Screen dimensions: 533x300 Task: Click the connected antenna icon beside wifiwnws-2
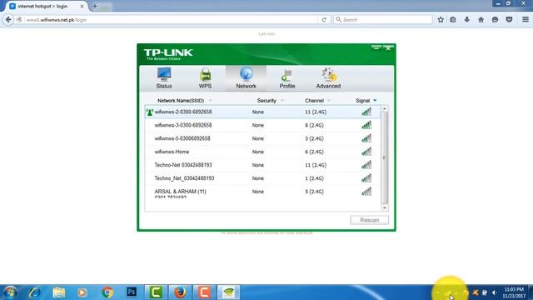click(150, 112)
